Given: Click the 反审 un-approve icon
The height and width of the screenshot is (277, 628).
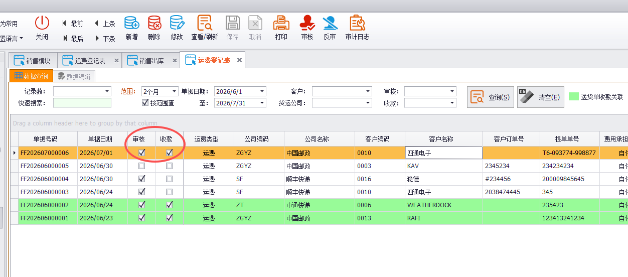Looking at the screenshot, I should point(330,23).
